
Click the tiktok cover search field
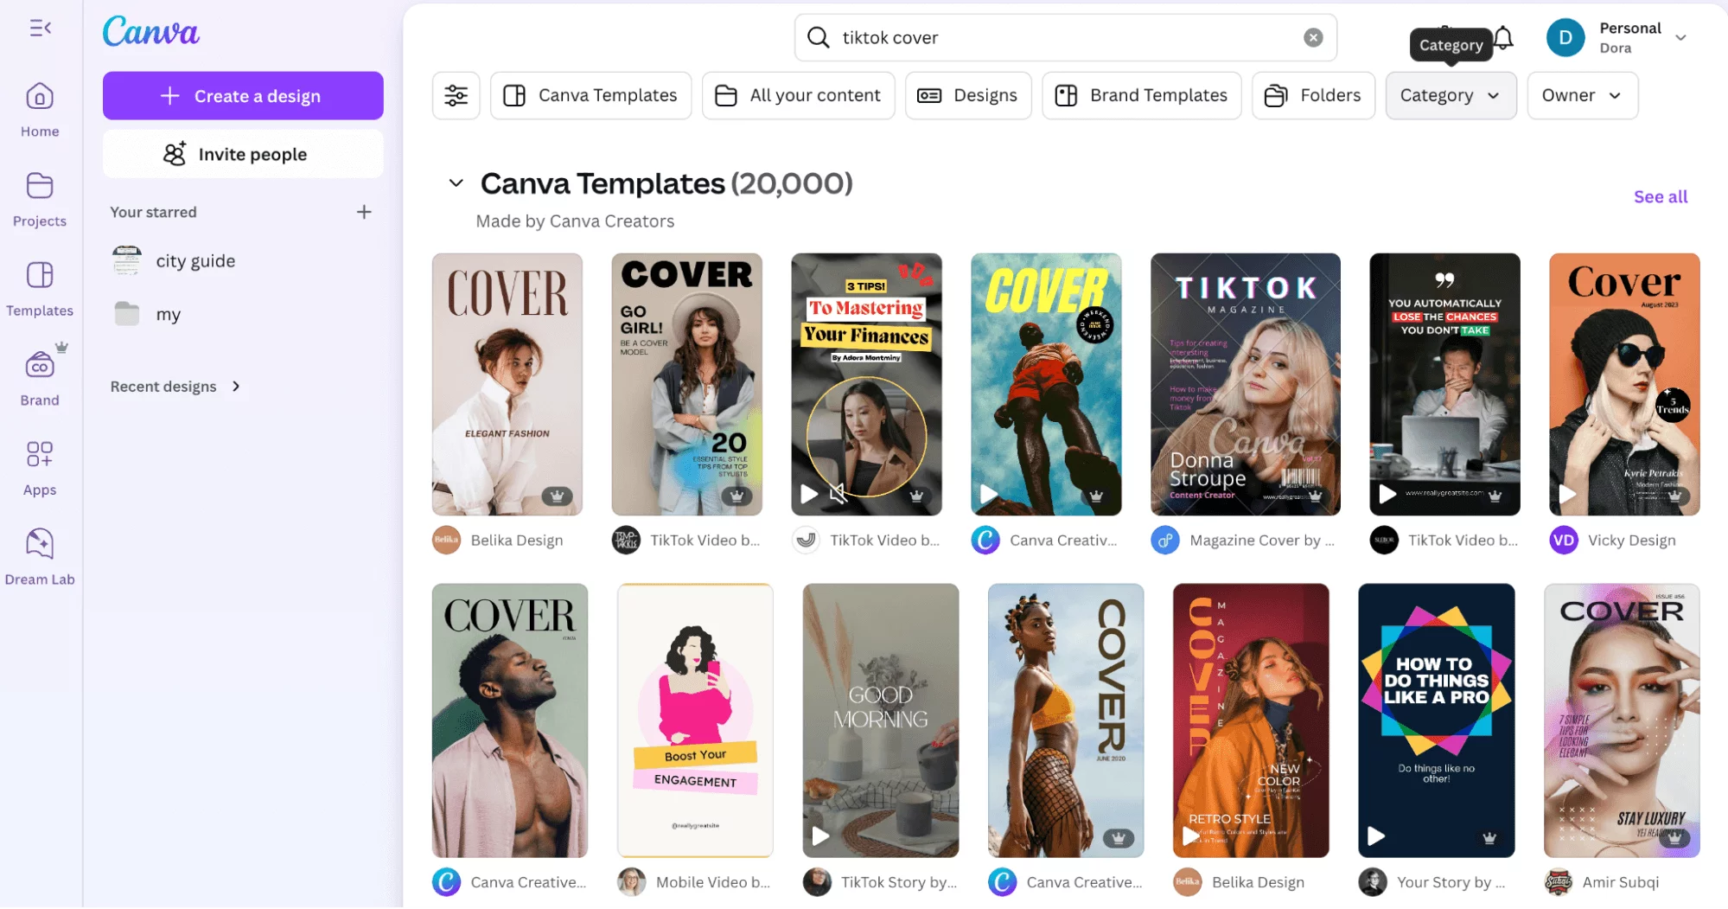(x=1065, y=37)
